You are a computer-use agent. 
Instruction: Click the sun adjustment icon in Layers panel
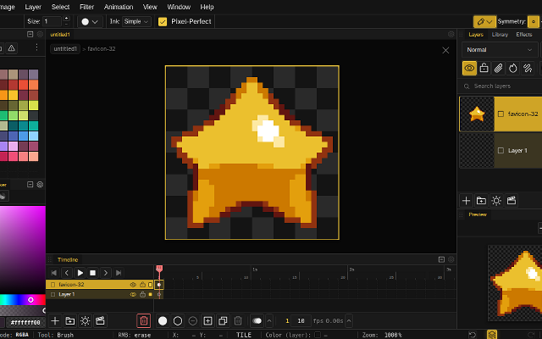point(496,201)
